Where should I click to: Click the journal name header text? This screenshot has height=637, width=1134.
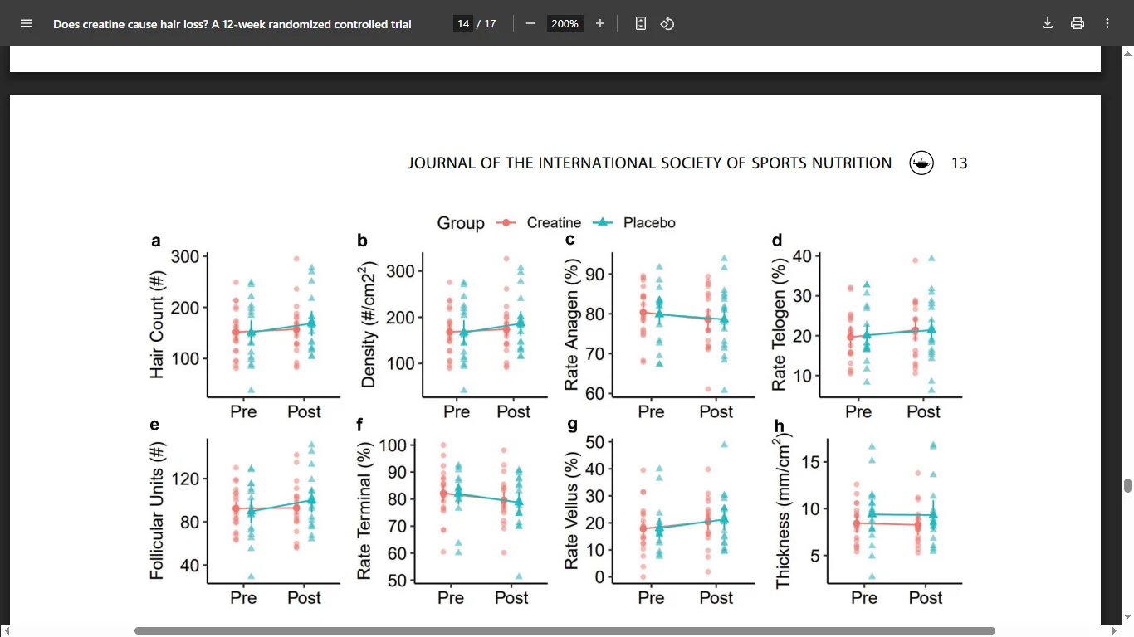tap(649, 163)
